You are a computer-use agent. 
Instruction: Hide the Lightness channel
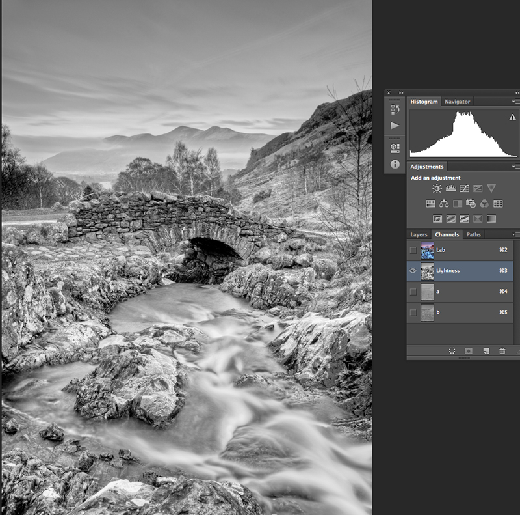coord(413,271)
